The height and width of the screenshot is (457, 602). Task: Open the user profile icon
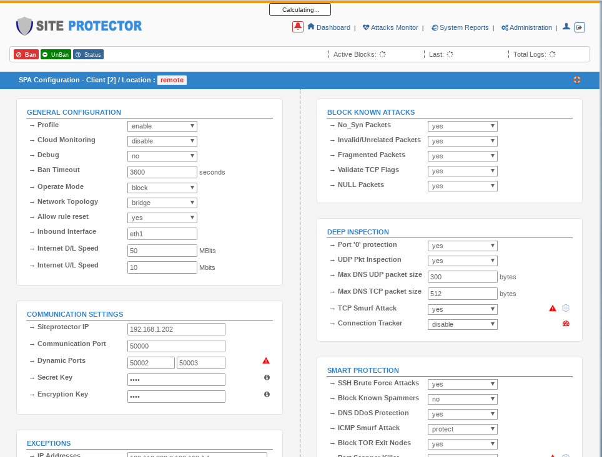tap(566, 27)
